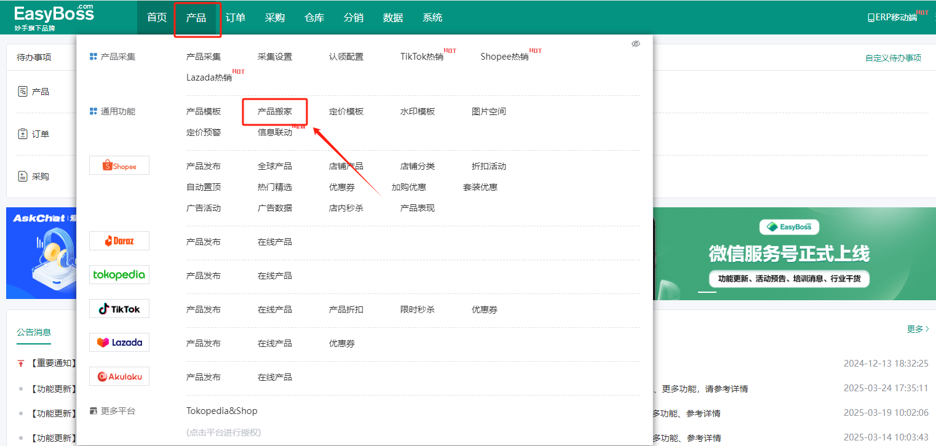Open Shopee 店铺分类
The height and width of the screenshot is (446, 936).
(x=418, y=166)
